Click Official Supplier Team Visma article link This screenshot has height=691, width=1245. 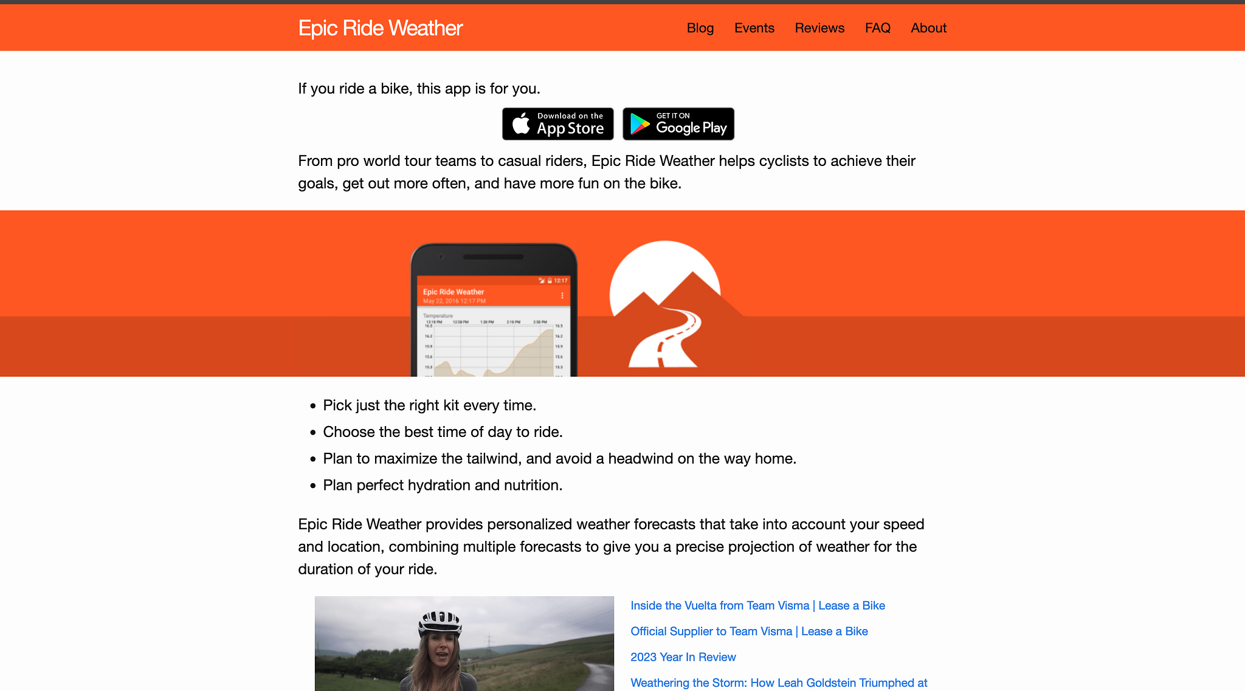point(749,631)
